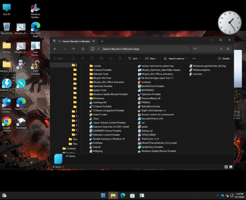Click the Refresh button in address bar

(x=83, y=49)
